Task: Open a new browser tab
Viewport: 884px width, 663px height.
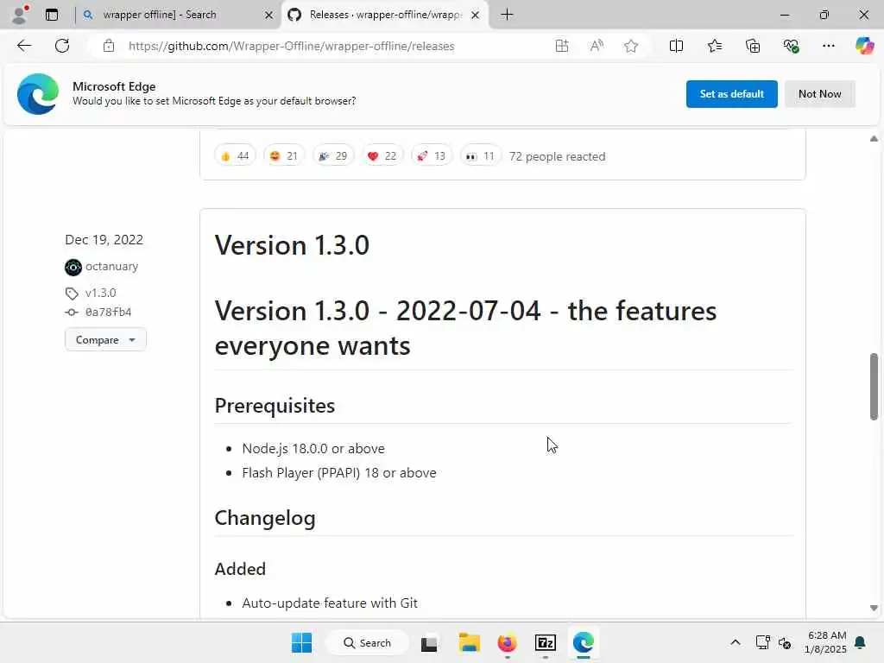Action: pyautogui.click(x=507, y=15)
